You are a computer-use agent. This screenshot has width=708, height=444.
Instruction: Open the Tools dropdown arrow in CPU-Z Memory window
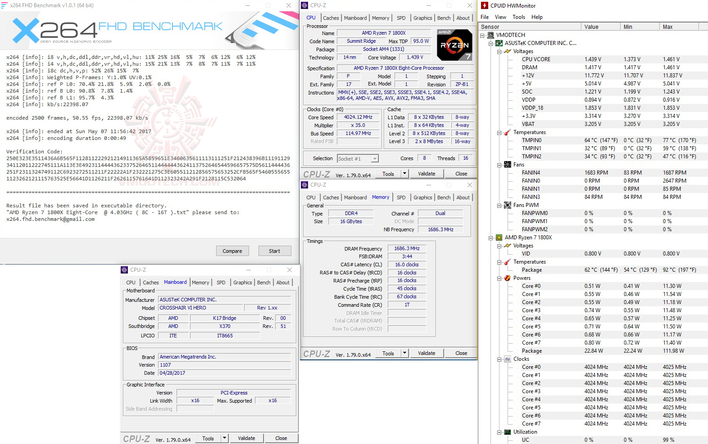404,353
